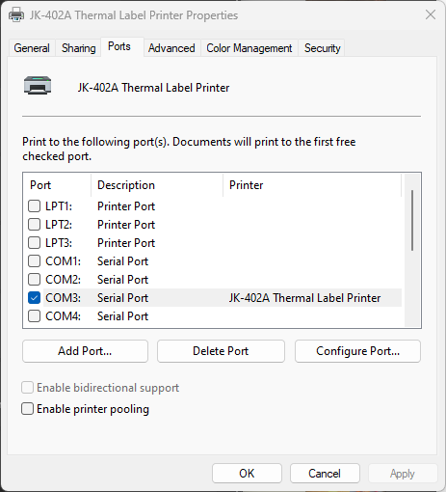Tick the COM1 serial port checkbox
The height and width of the screenshot is (492, 446).
[34, 261]
